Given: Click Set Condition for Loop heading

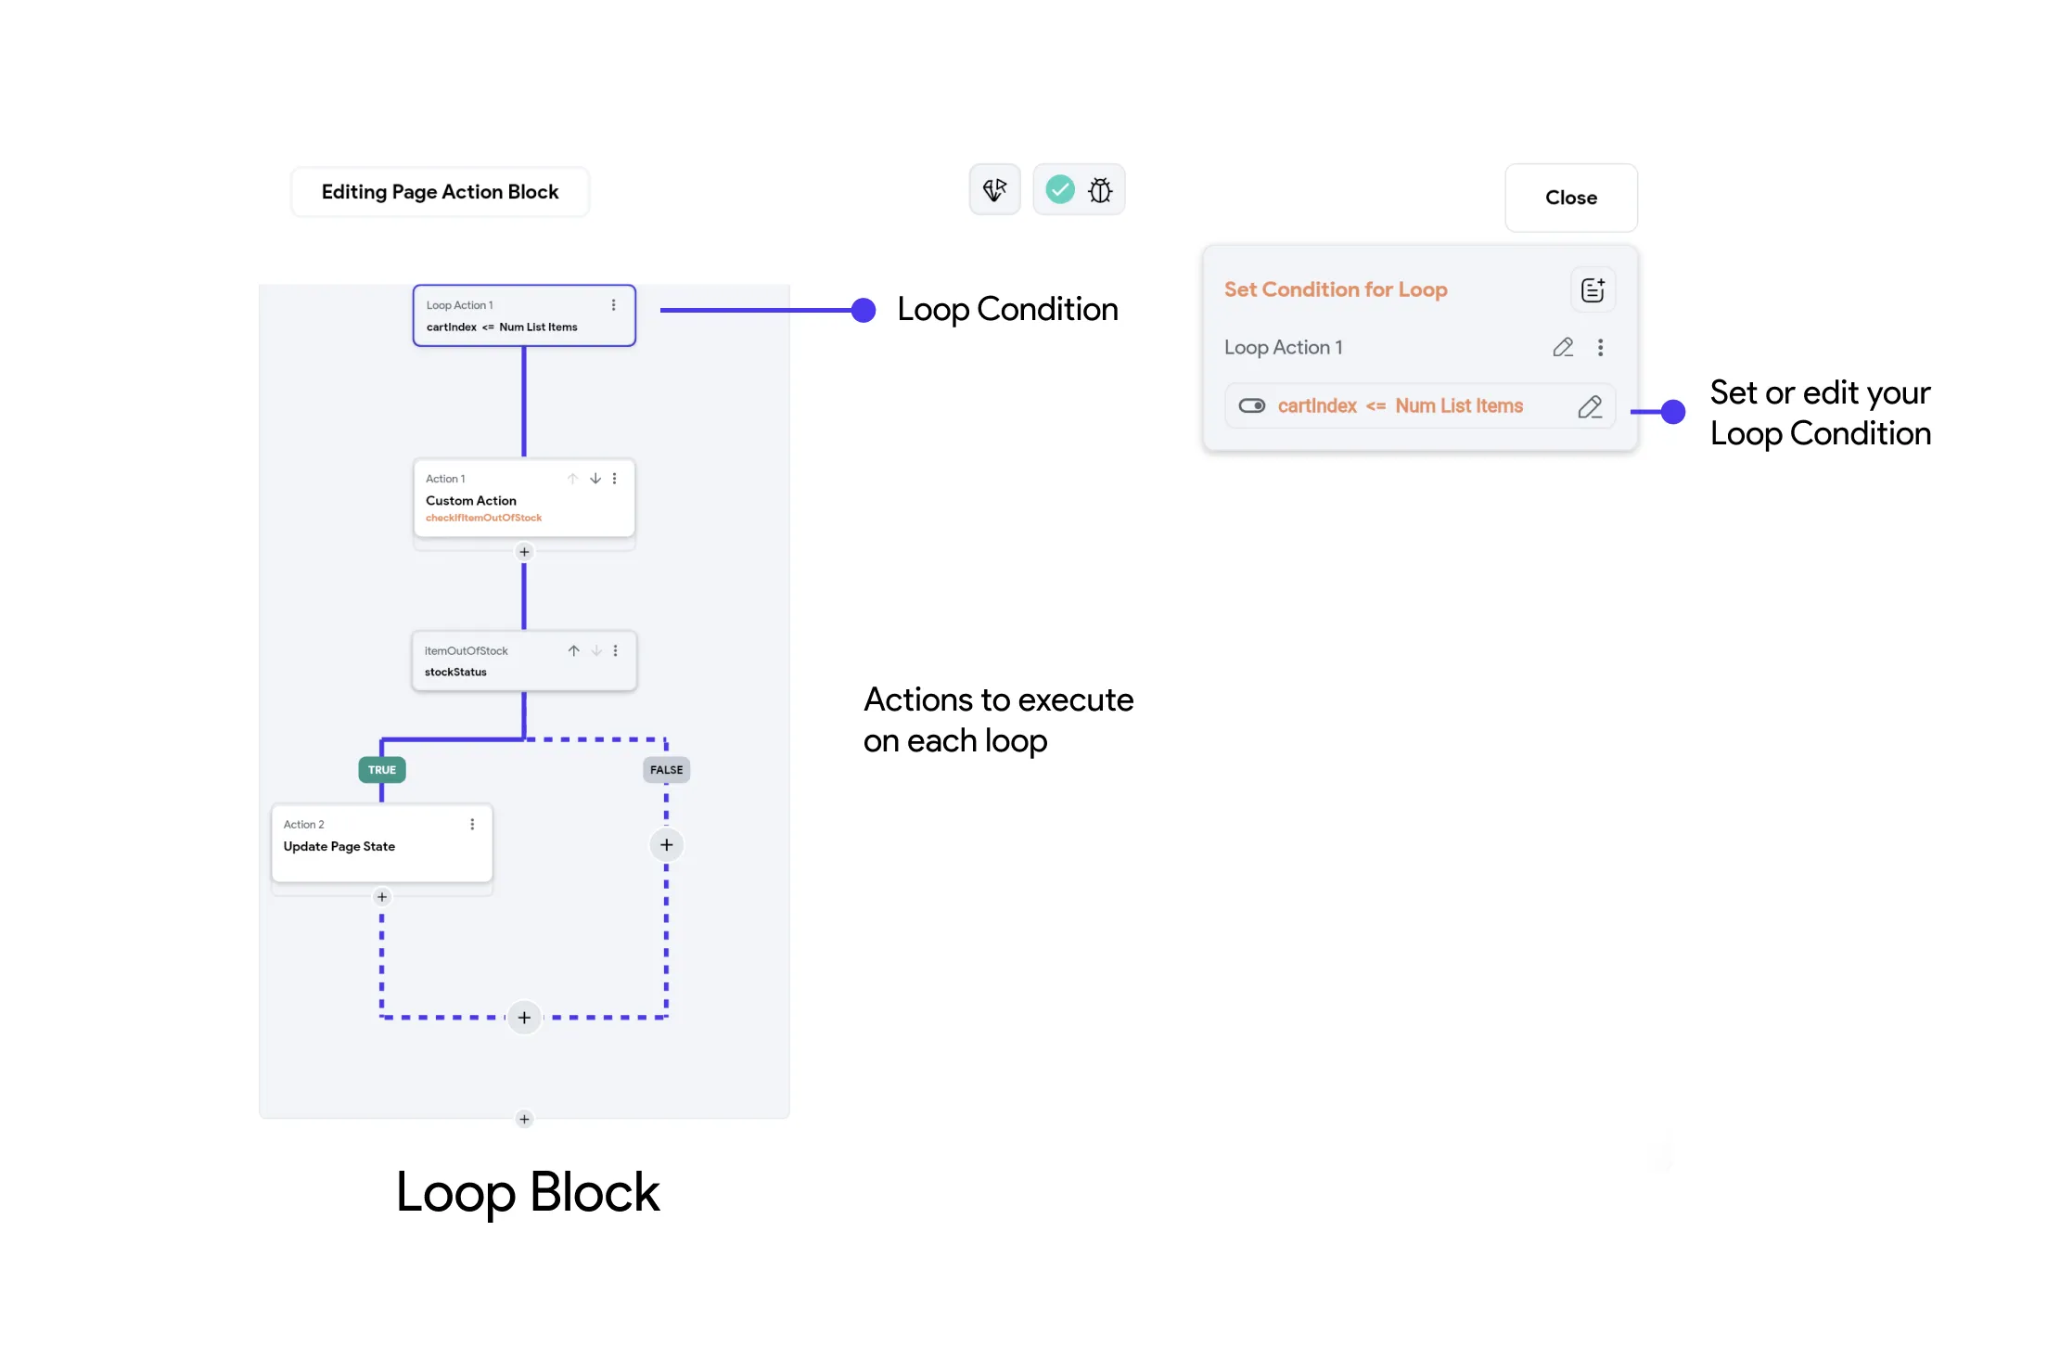Looking at the screenshot, I should pyautogui.click(x=1335, y=289).
